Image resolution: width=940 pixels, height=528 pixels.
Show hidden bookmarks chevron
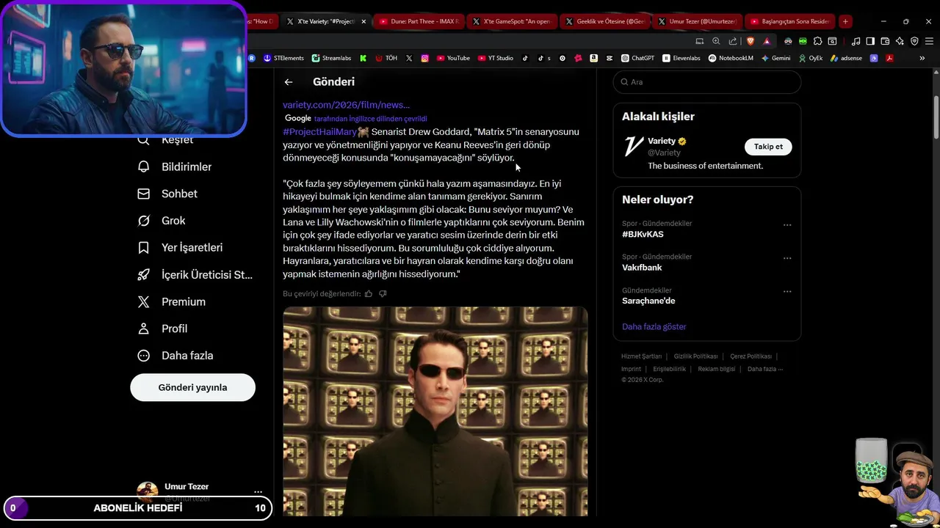(922, 58)
